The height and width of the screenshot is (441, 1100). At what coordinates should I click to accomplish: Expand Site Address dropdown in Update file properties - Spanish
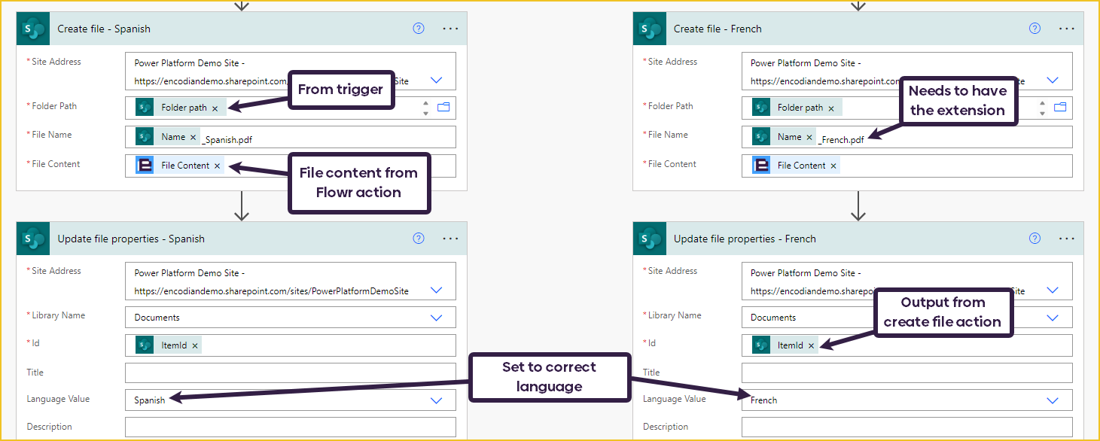pyautogui.click(x=436, y=290)
